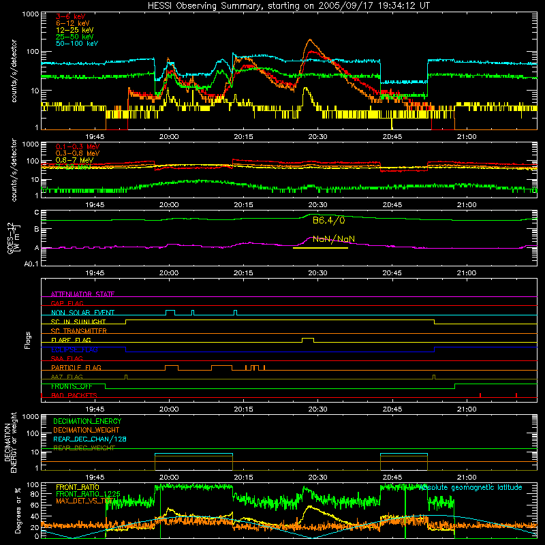Click the 0.1-0.3 MeV legend label

pos(78,146)
